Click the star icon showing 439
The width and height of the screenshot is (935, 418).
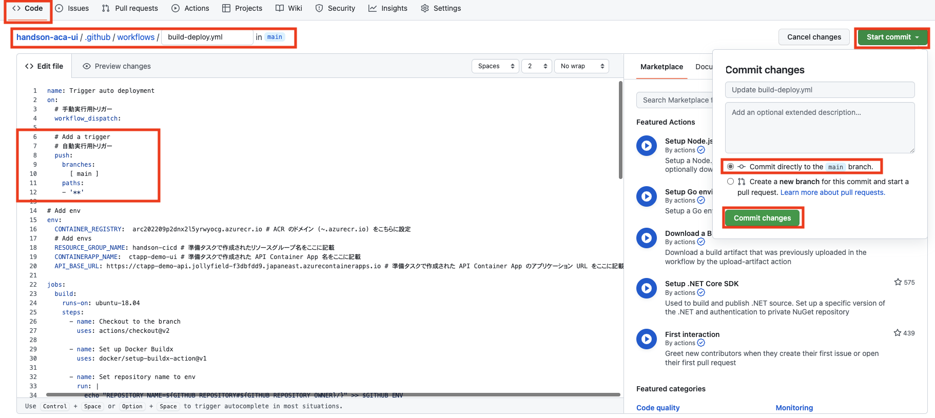[x=897, y=333]
